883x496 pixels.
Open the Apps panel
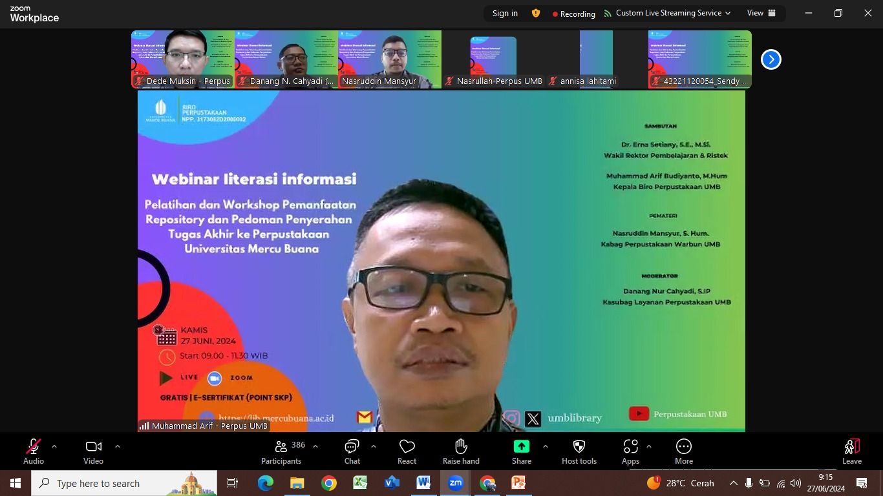(x=630, y=451)
